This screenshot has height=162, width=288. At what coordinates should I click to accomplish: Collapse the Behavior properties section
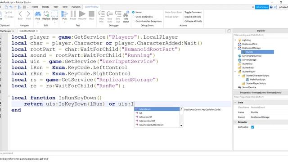(x=235, y=122)
